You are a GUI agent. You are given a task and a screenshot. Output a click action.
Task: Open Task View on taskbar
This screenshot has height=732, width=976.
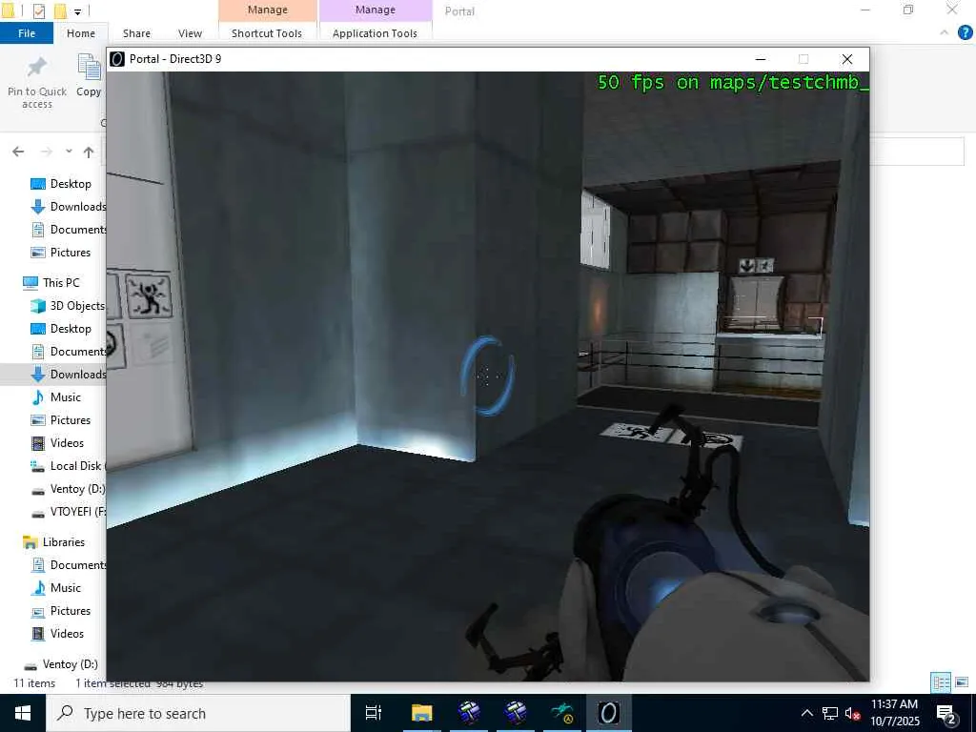373,713
